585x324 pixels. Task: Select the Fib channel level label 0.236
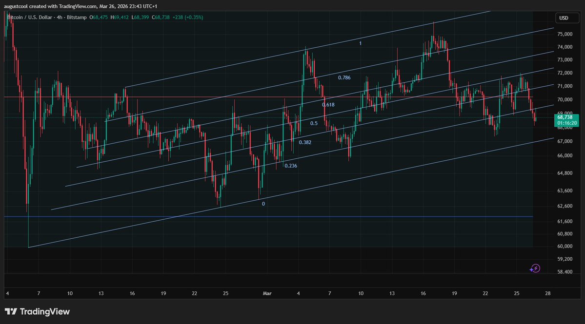291,166
